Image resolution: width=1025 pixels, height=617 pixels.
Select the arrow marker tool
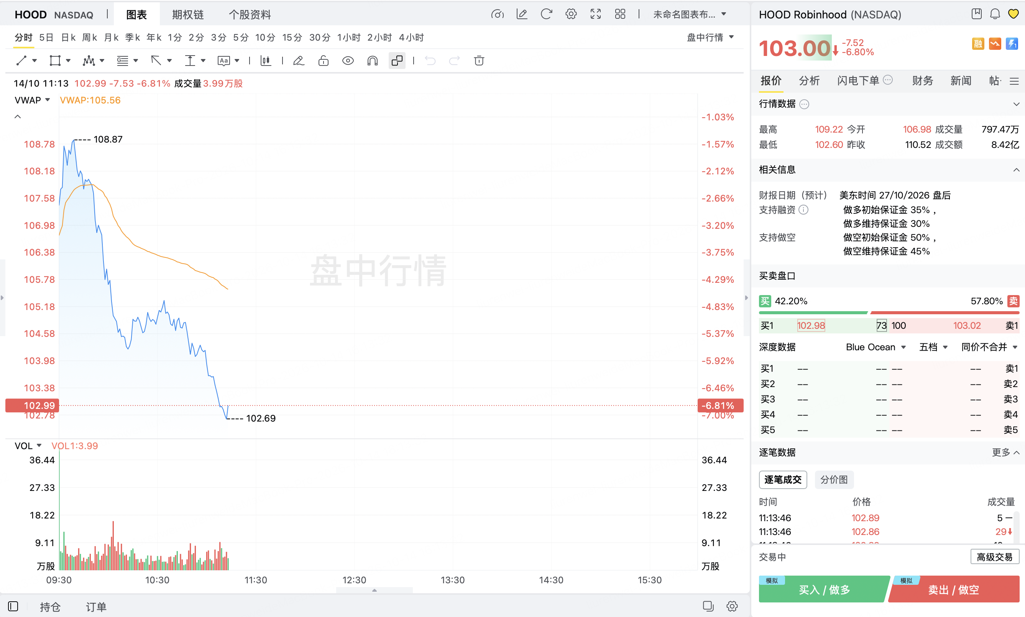pos(156,61)
